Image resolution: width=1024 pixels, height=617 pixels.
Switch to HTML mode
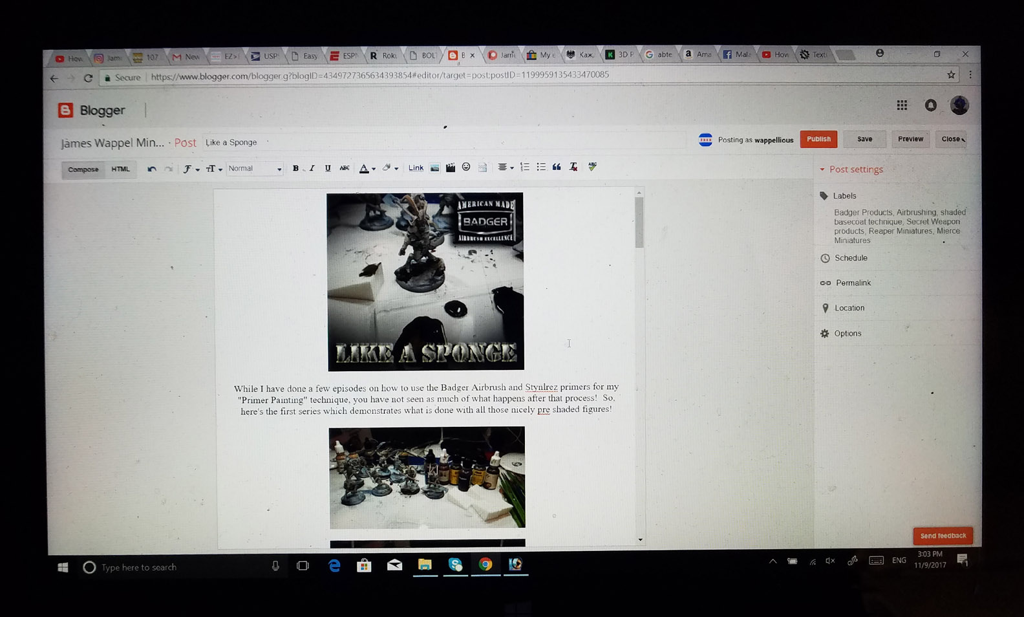120,169
